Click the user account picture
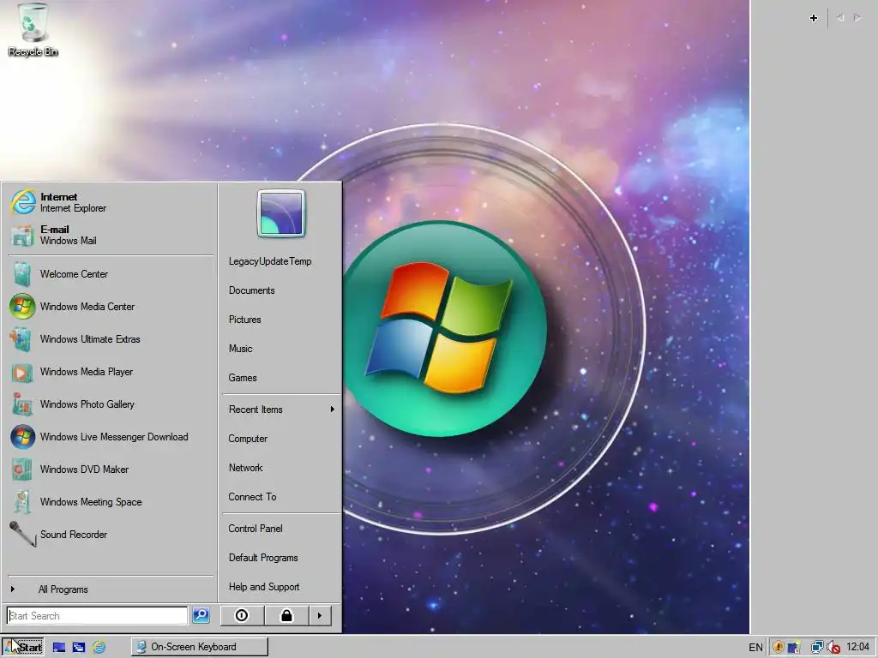This screenshot has width=878, height=658. 281,213
